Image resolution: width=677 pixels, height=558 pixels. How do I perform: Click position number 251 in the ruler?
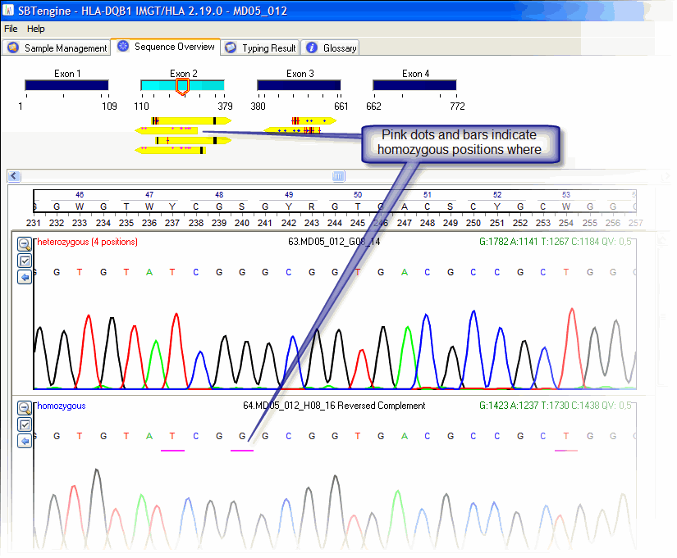tap(497, 223)
